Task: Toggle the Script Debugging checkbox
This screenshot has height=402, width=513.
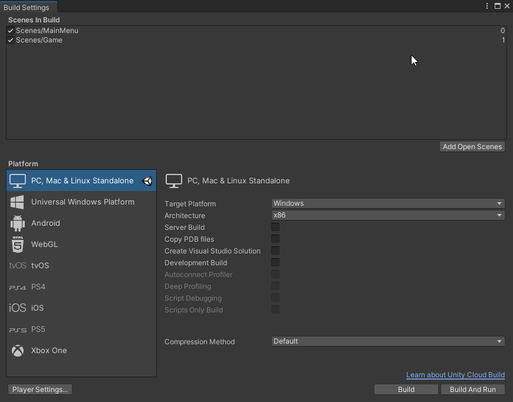Action: tap(275, 298)
